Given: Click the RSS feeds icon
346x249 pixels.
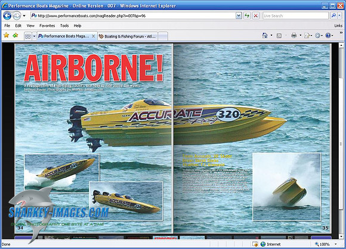Looking at the screenshot, I should 279,36.
